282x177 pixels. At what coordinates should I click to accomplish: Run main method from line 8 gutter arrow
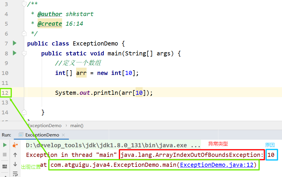15,53
